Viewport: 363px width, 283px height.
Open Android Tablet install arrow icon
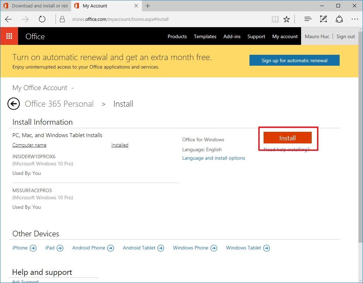(x=161, y=248)
